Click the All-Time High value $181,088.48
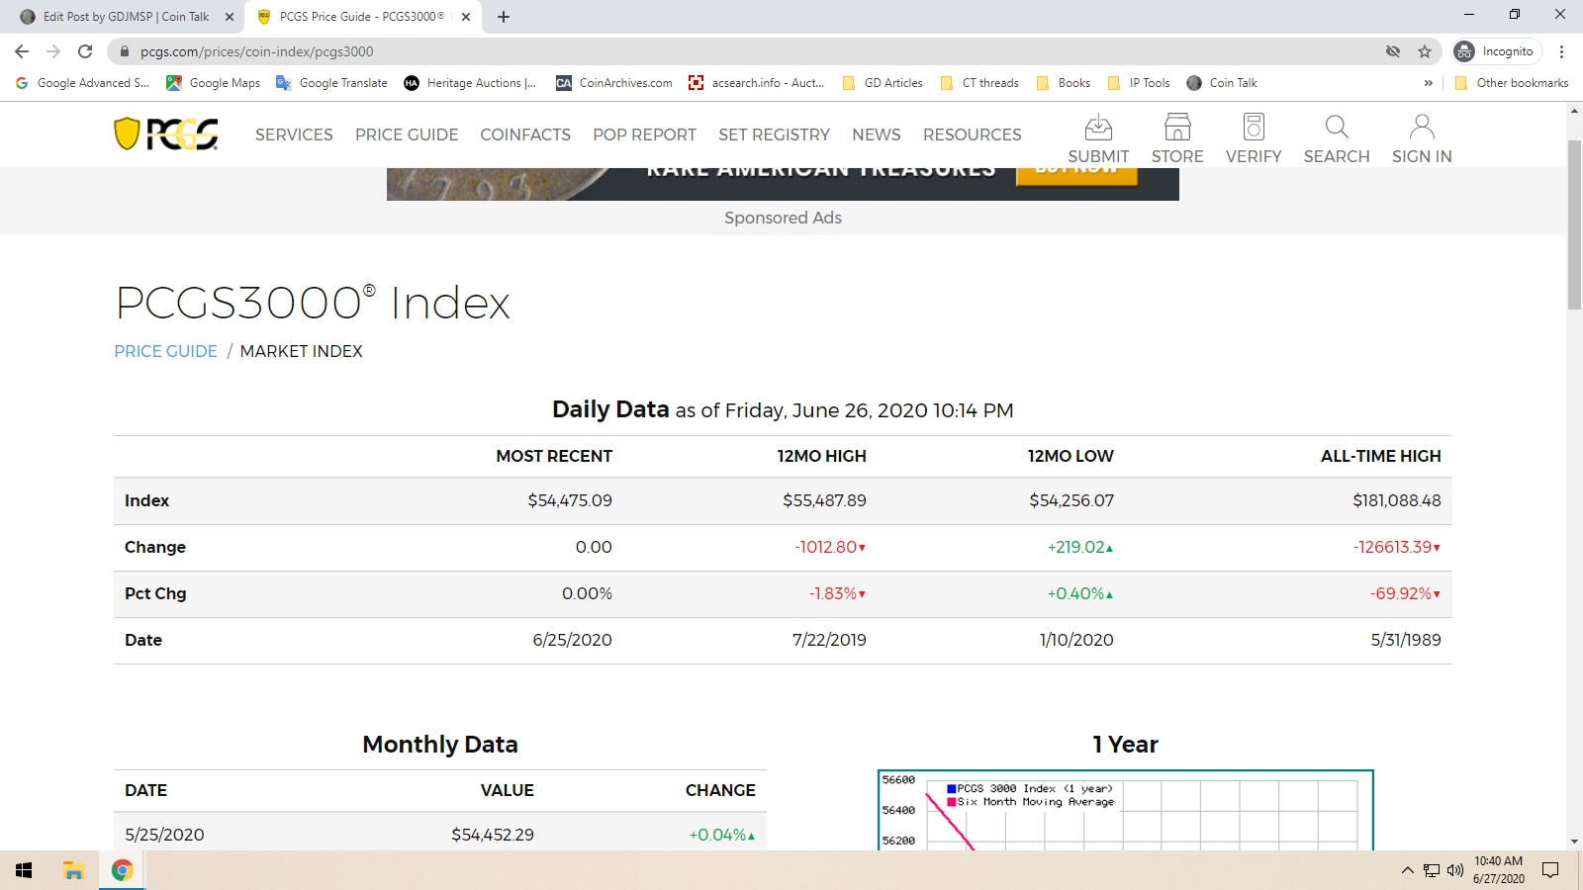 click(1397, 500)
